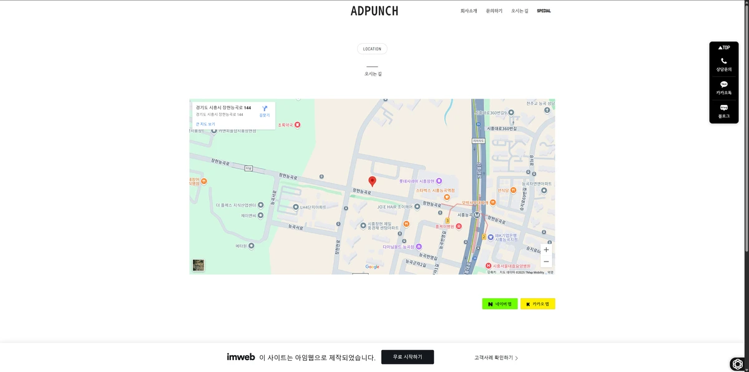Select the JO:E HAIR 조이헤어 marker

pyautogui.click(x=417, y=207)
